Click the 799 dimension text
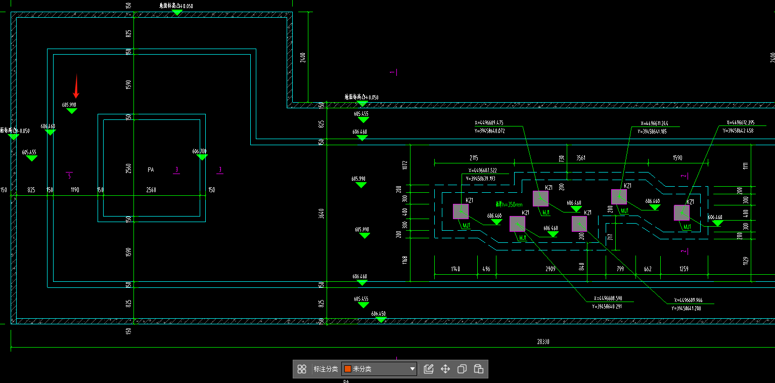775x383 pixels. coord(620,269)
